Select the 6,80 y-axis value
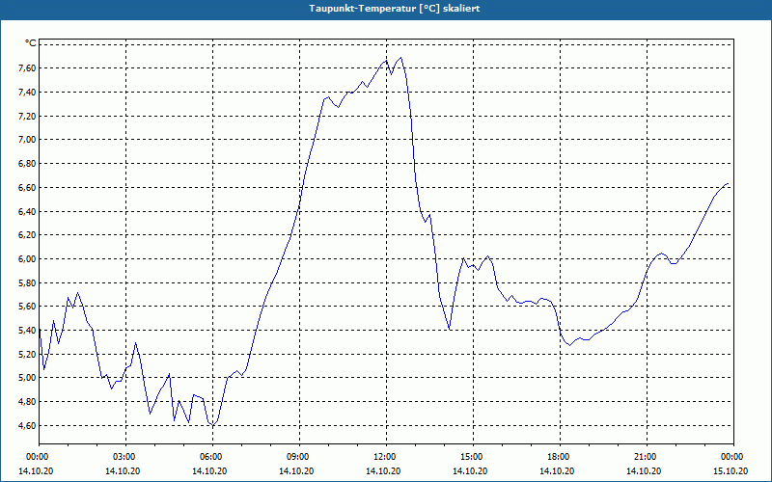 [x=27, y=163]
